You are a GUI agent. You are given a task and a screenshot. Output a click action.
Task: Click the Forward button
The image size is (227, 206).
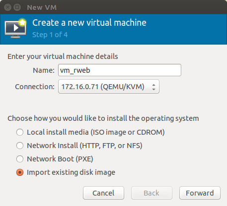coord(200,193)
